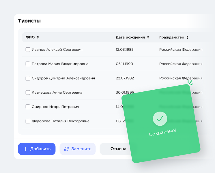
Task: Tick checkbox for Сидоров Дмитрий Александрович
Action: [28, 78]
